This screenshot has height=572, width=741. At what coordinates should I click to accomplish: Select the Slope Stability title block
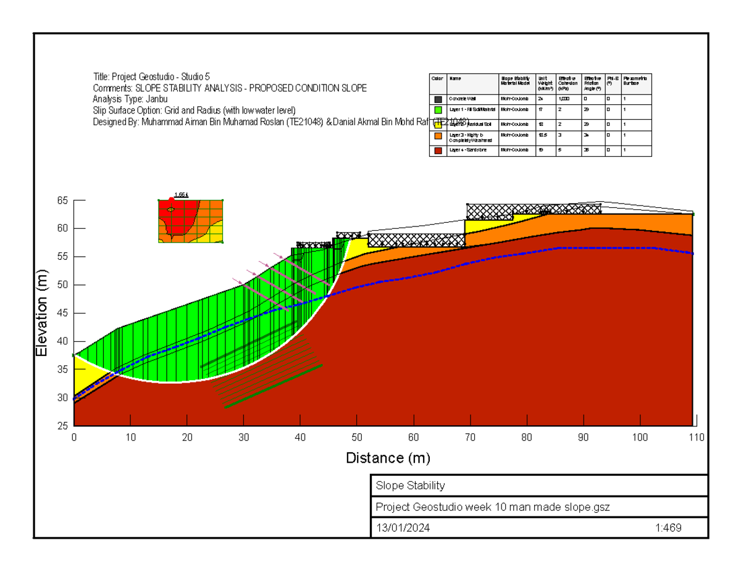(x=410, y=486)
